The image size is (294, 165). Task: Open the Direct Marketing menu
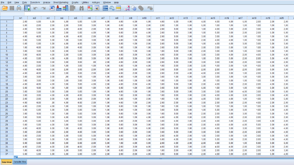point(61,3)
